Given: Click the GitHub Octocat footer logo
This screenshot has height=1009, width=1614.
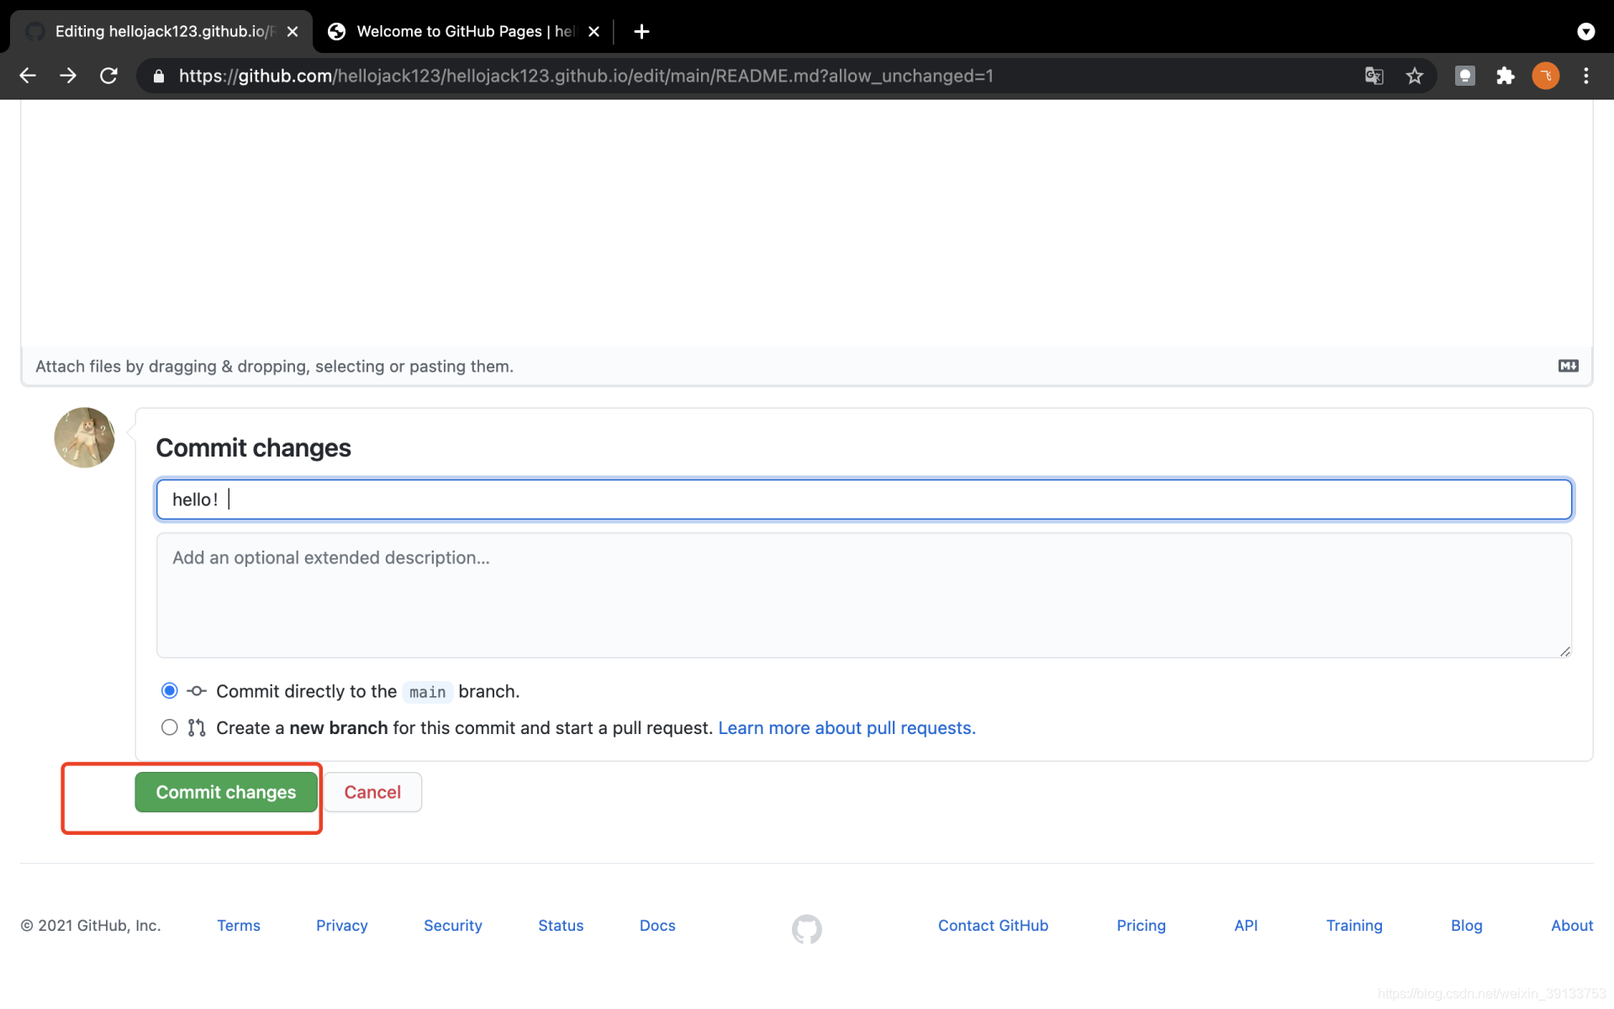Looking at the screenshot, I should 807,929.
